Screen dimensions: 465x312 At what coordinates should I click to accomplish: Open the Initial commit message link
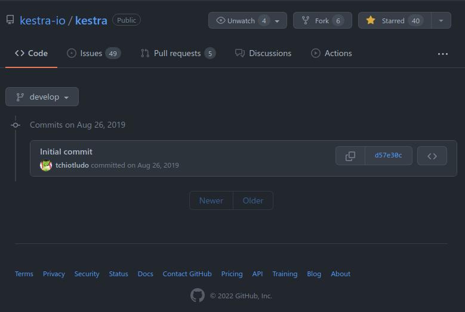[66, 152]
